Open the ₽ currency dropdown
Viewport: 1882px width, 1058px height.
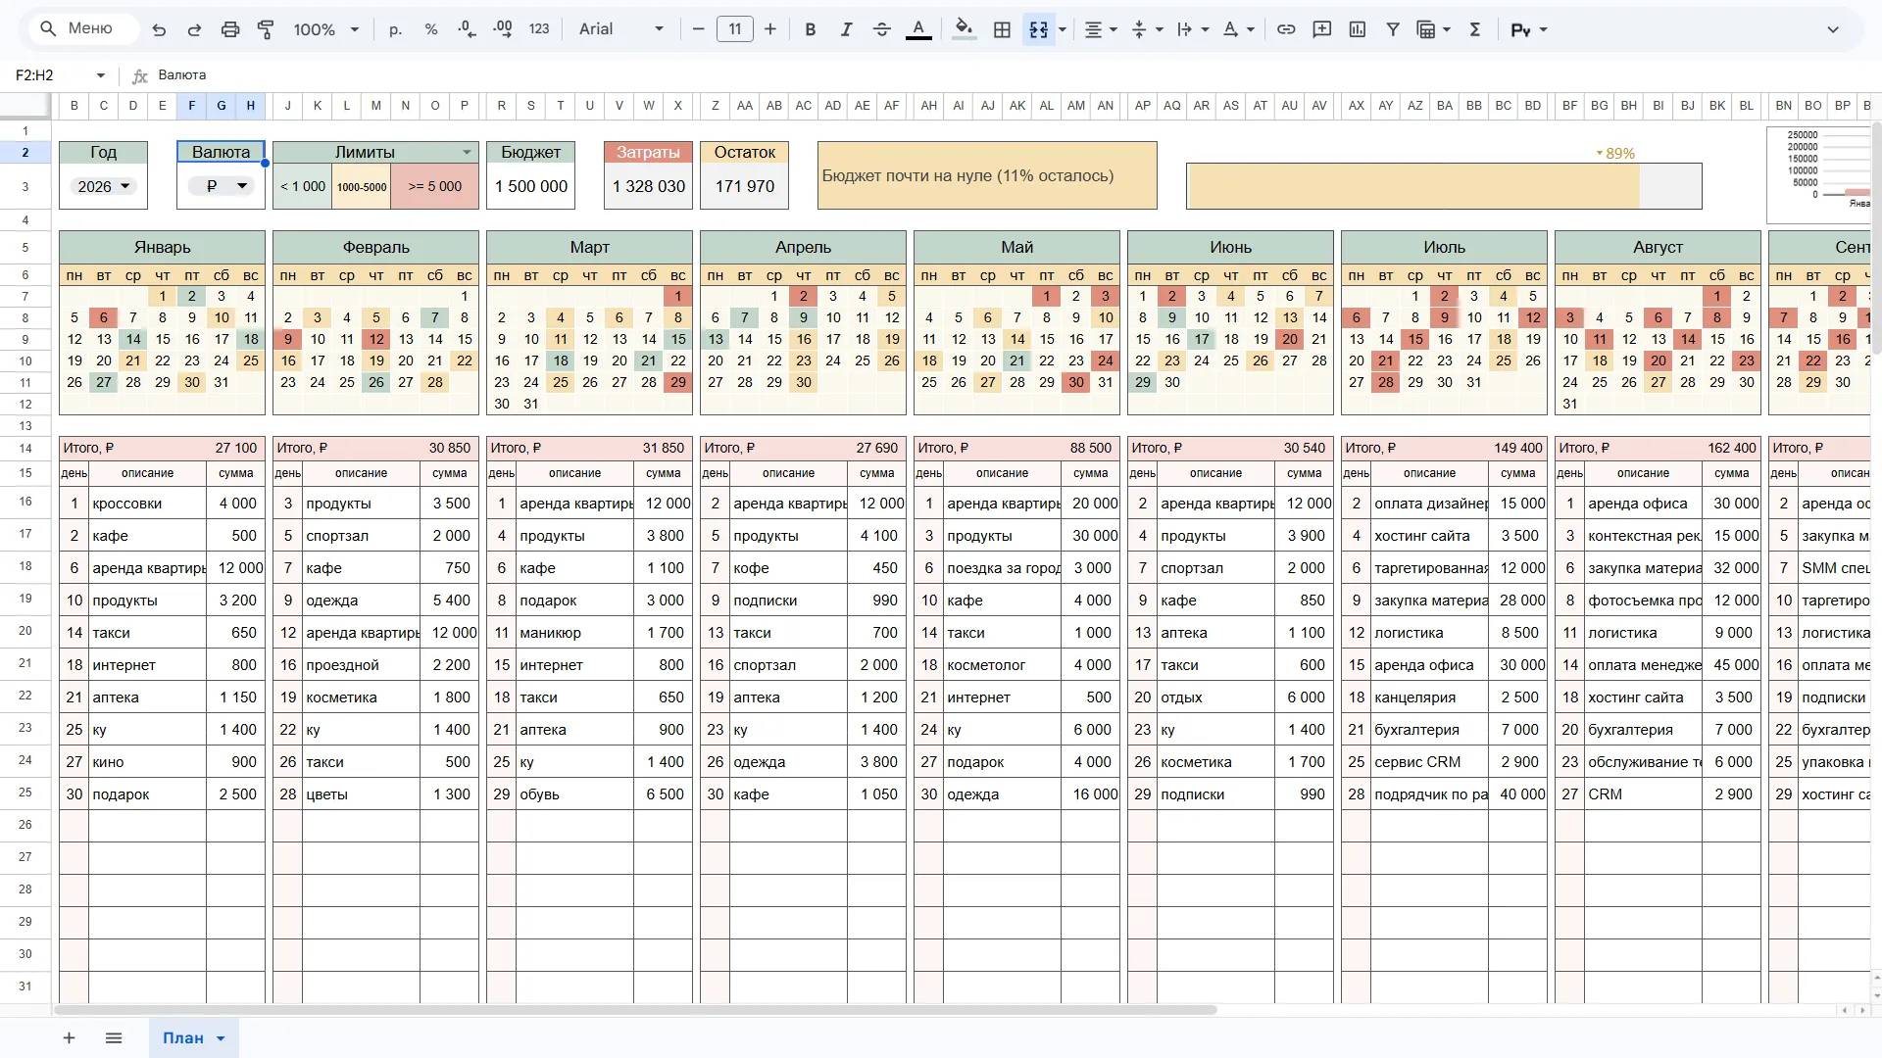tap(221, 186)
